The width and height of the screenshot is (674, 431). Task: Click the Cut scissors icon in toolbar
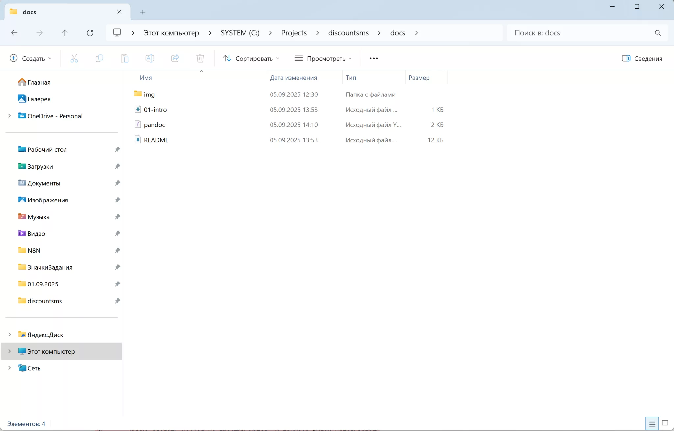click(74, 58)
